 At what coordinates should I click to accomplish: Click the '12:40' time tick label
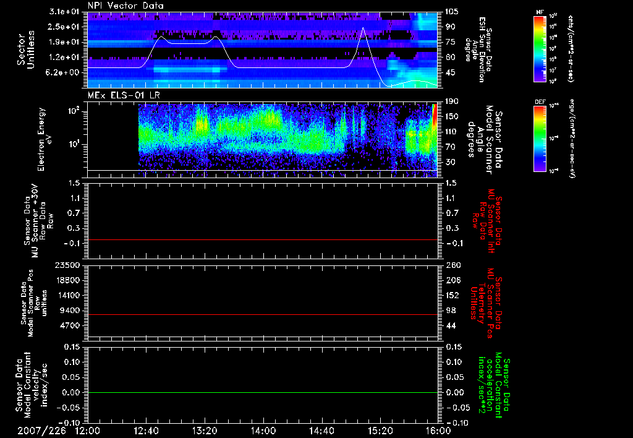point(146,431)
